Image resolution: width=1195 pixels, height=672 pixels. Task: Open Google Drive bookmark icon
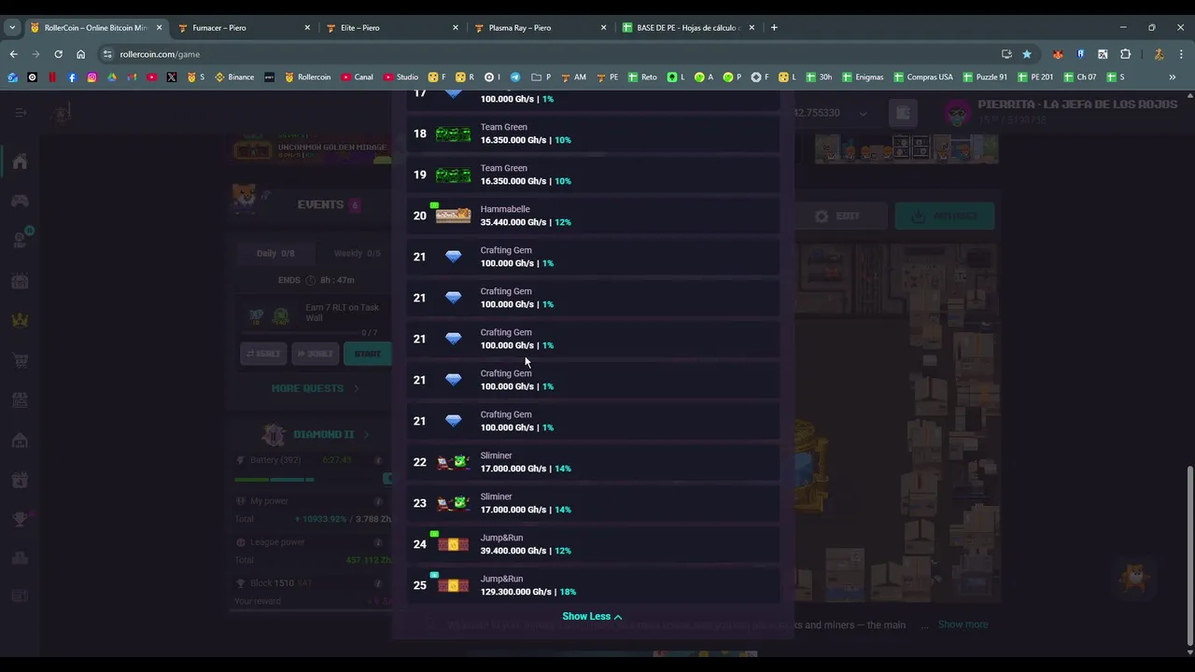coord(112,77)
